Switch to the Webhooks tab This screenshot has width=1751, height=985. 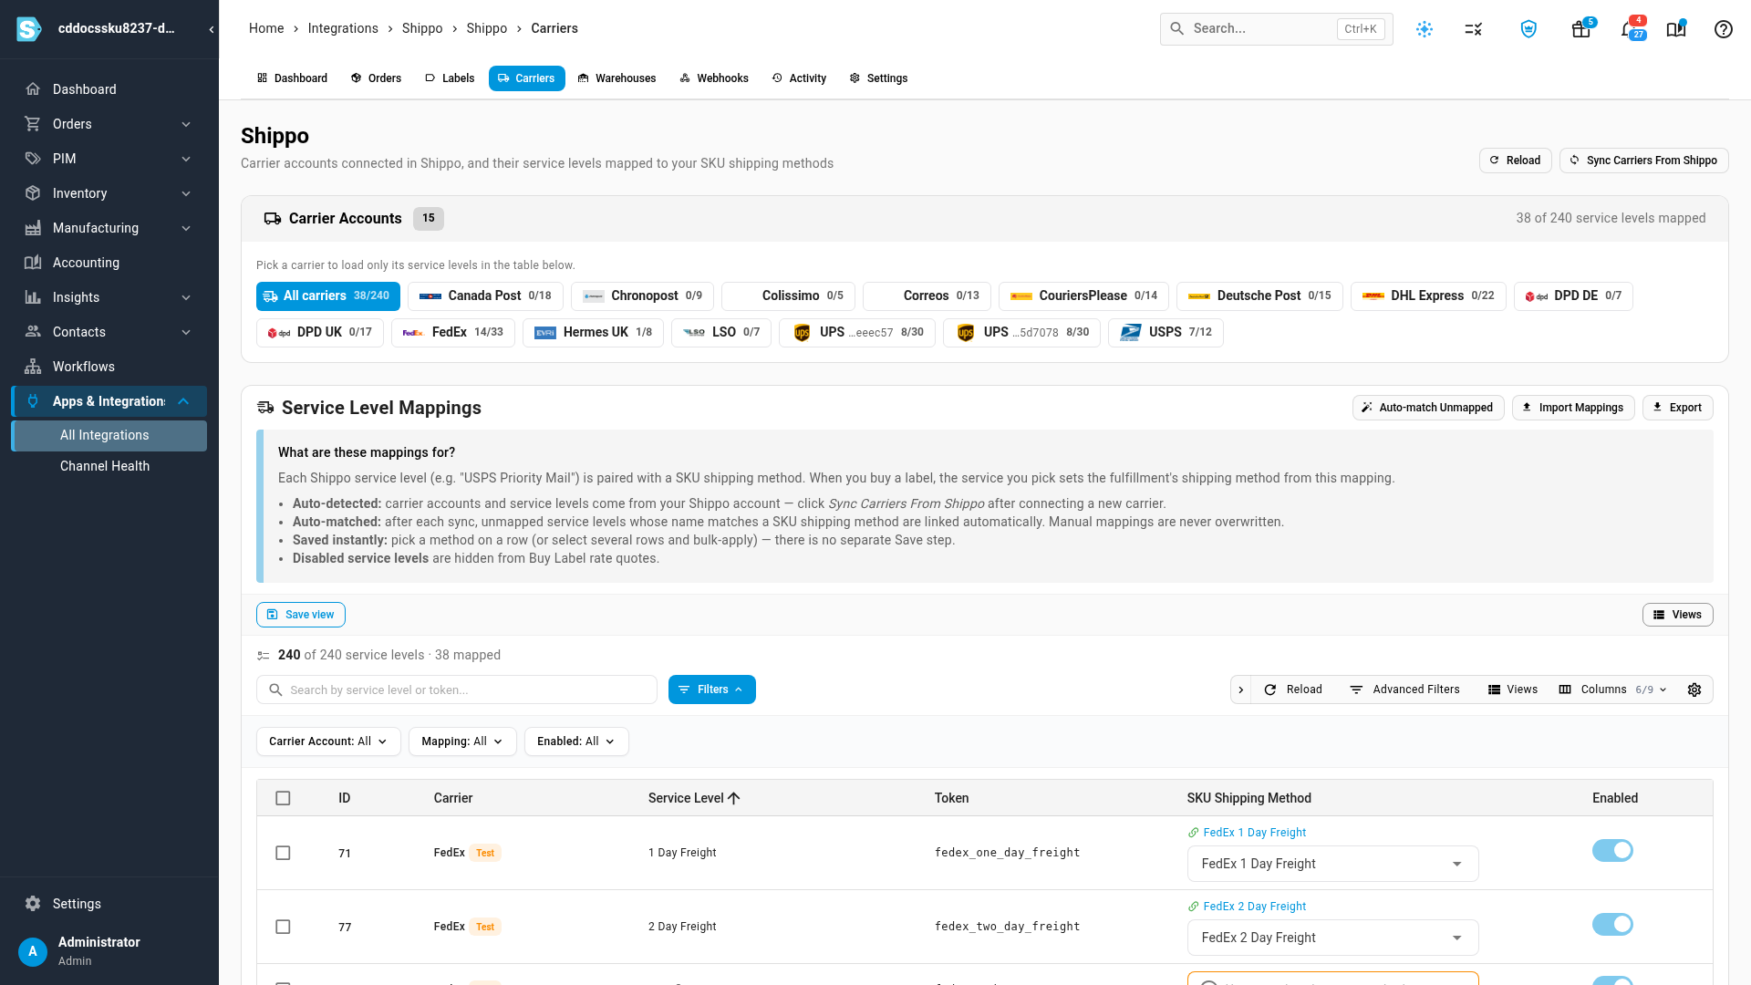[x=714, y=78]
